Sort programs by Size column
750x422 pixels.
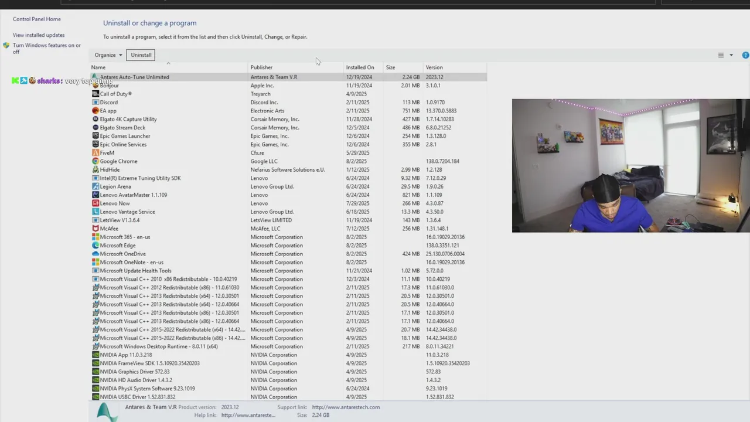pyautogui.click(x=403, y=67)
